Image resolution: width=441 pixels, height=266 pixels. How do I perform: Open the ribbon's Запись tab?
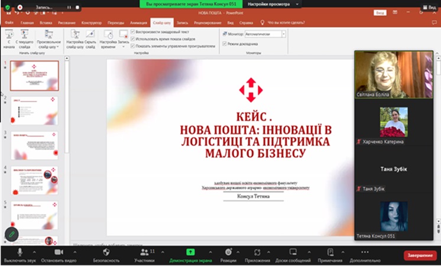coord(182,23)
